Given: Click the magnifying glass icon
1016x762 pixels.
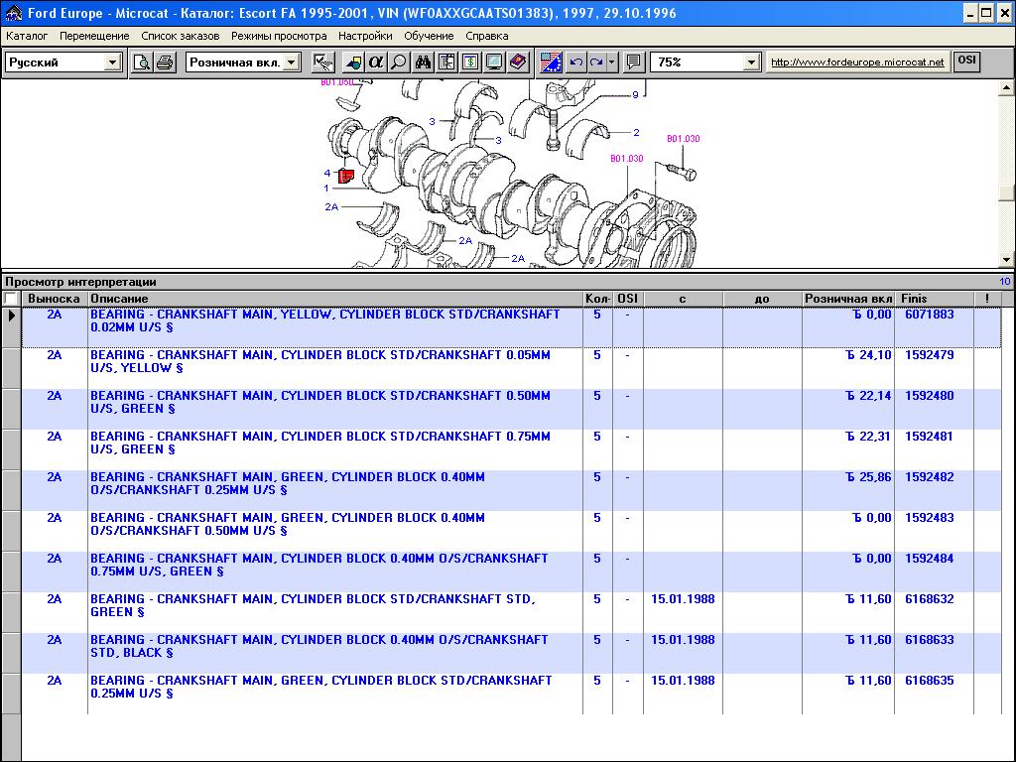Looking at the screenshot, I should (x=399, y=63).
